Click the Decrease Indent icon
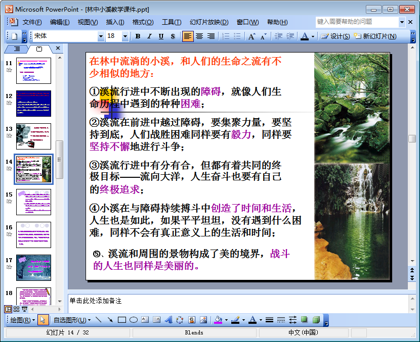The width and height of the screenshot is (420, 342). [279, 36]
